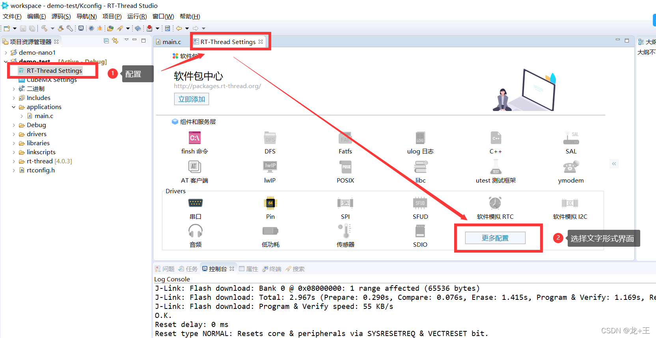Open the 项目(P) menu
The width and height of the screenshot is (656, 338).
[112, 16]
